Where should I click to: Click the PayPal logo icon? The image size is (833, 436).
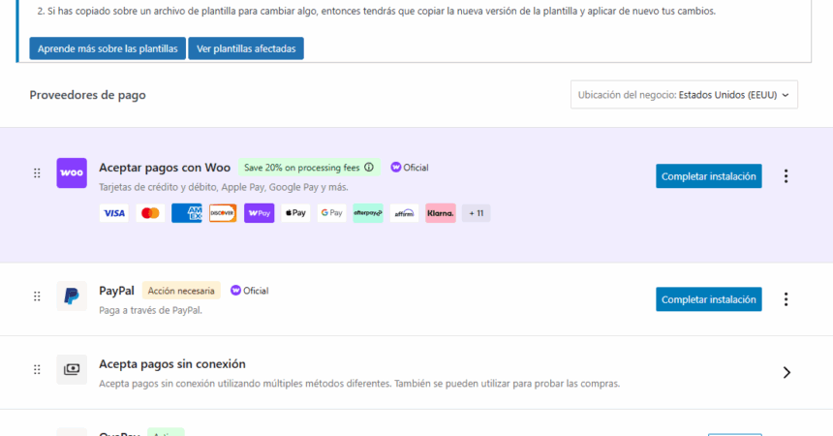pyautogui.click(x=72, y=296)
